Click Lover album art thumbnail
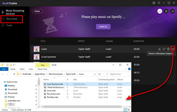 click(x=37, y=49)
